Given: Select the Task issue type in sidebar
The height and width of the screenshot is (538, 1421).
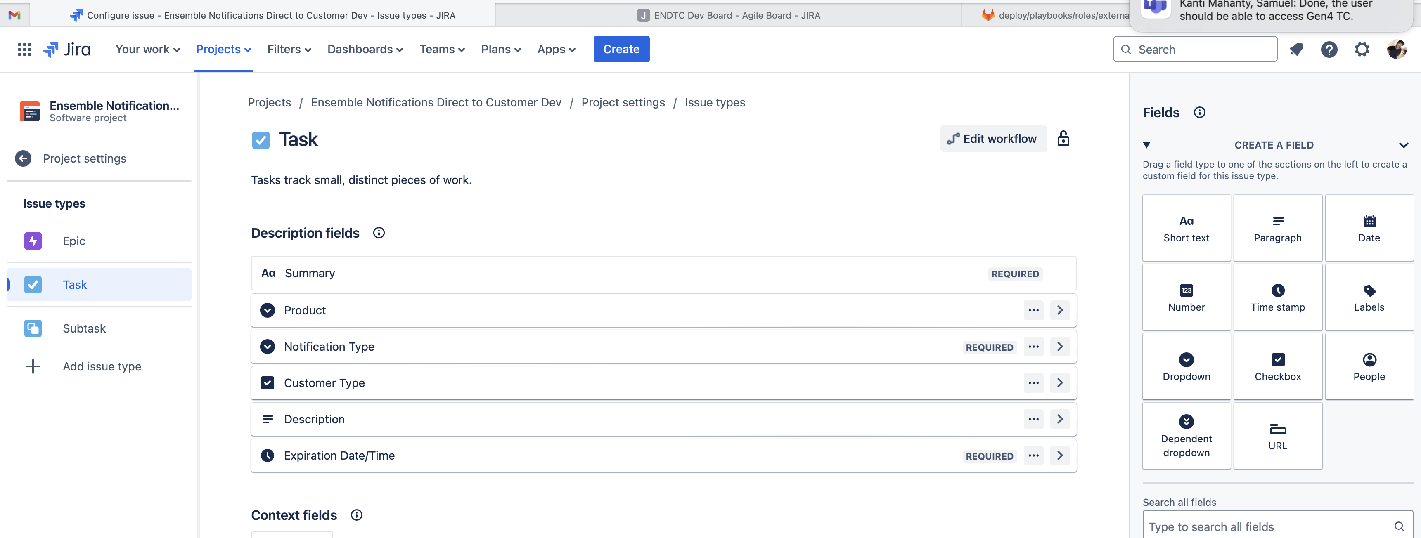Looking at the screenshot, I should point(74,285).
